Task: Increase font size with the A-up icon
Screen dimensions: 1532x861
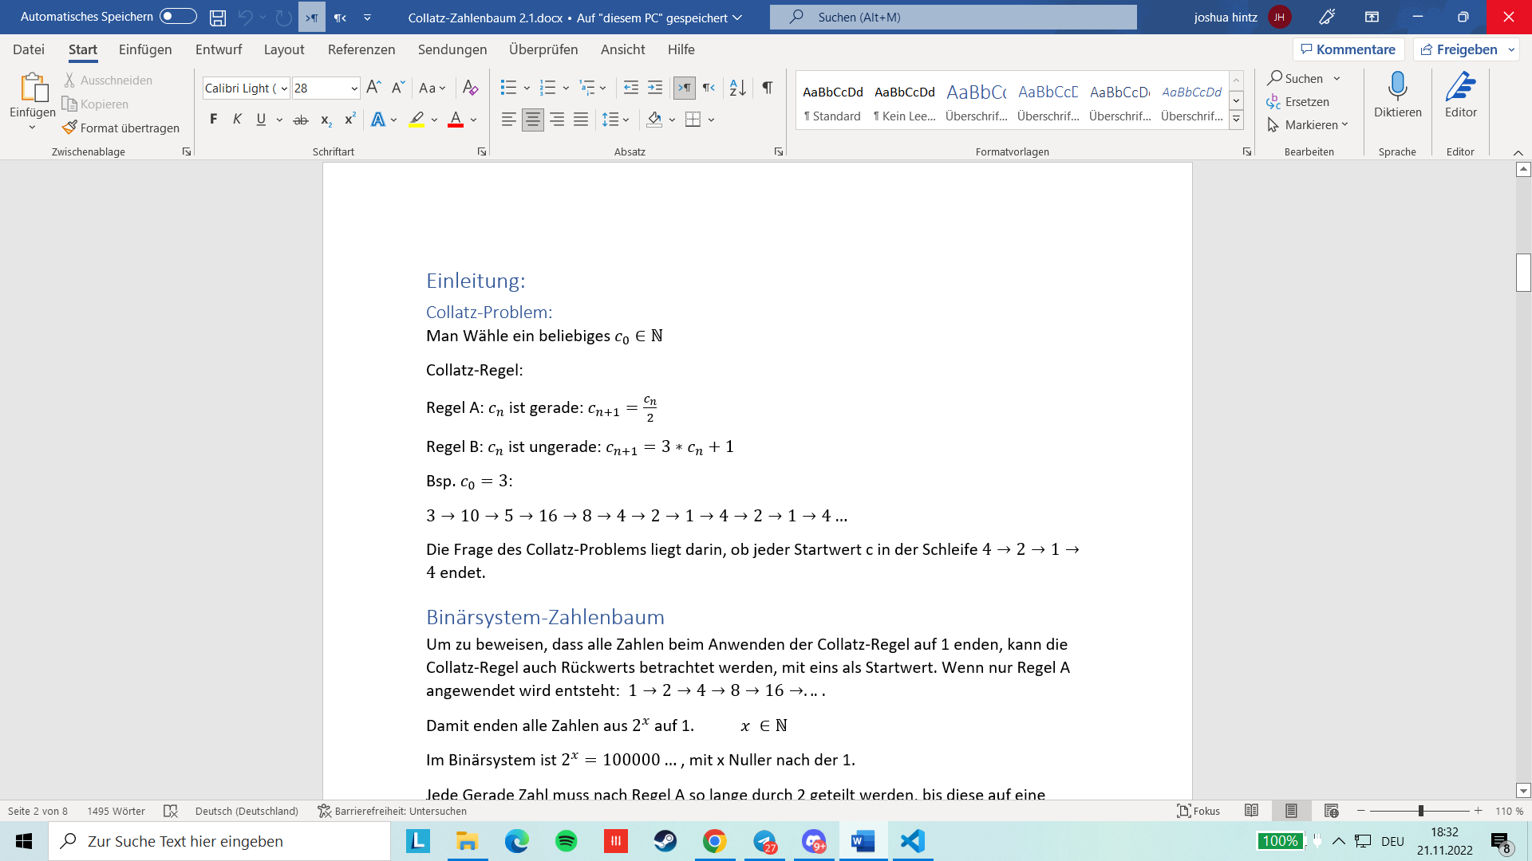Action: [x=373, y=88]
